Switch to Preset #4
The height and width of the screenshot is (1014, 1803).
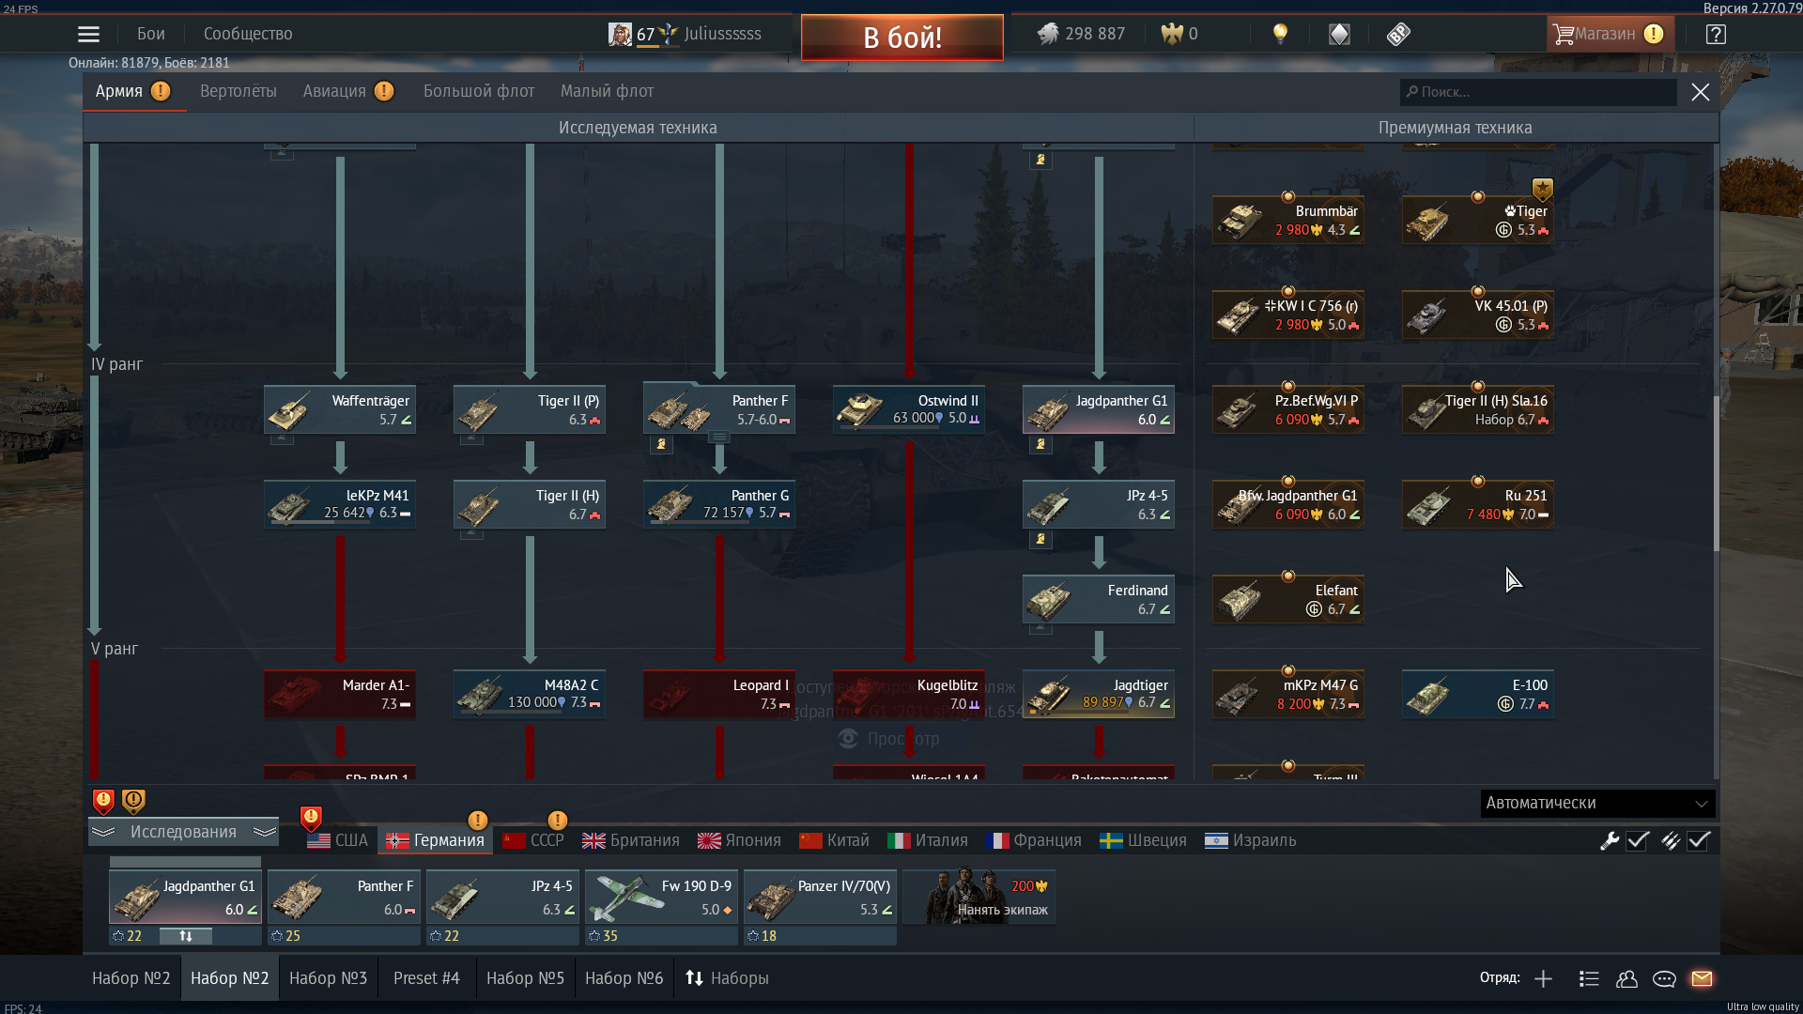426,978
